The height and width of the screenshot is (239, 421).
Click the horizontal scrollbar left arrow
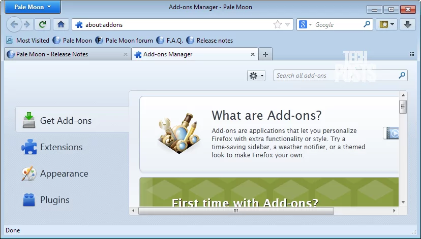(x=133, y=211)
